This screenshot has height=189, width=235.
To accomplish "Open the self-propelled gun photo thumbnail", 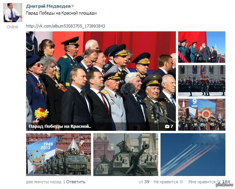I will [x=126, y=155].
